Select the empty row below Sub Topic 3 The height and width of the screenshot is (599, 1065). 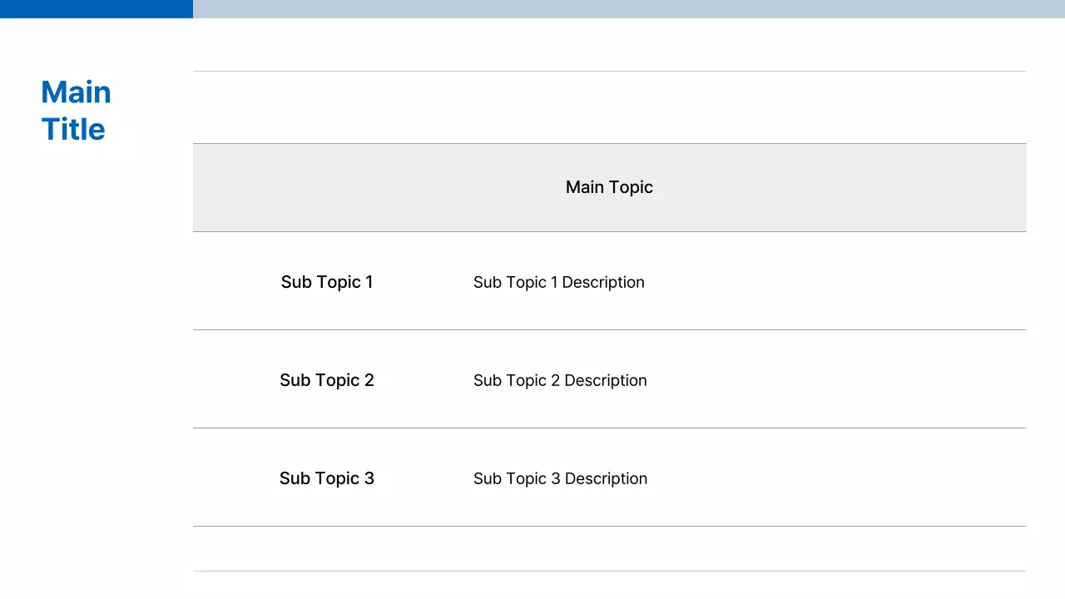(x=609, y=548)
